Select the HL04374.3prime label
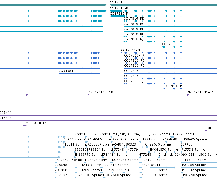 click(96, 160)
